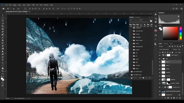Select the MOON layer row
The height and width of the screenshot is (103, 184).
(170, 69)
